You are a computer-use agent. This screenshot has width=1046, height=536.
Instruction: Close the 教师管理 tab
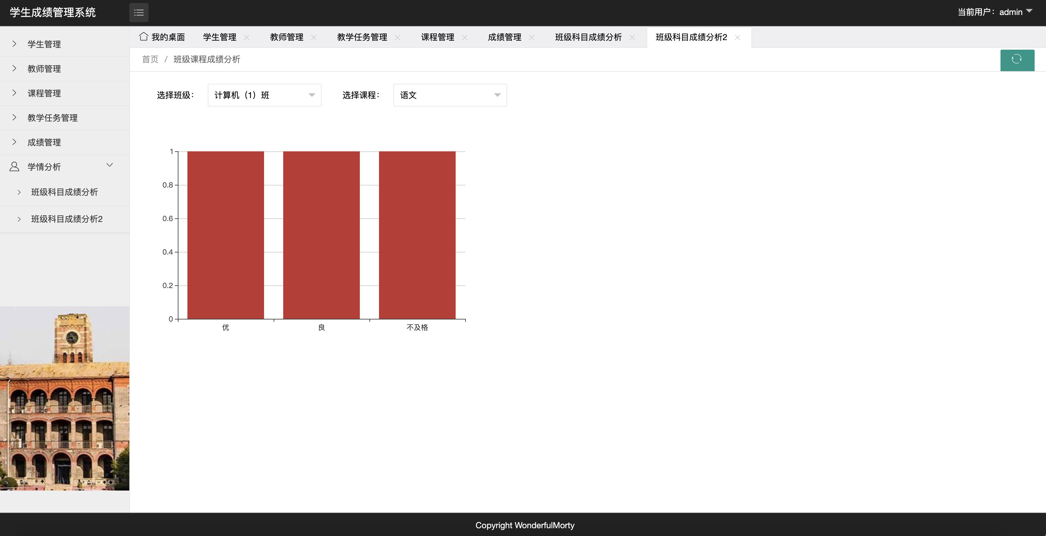tap(313, 37)
